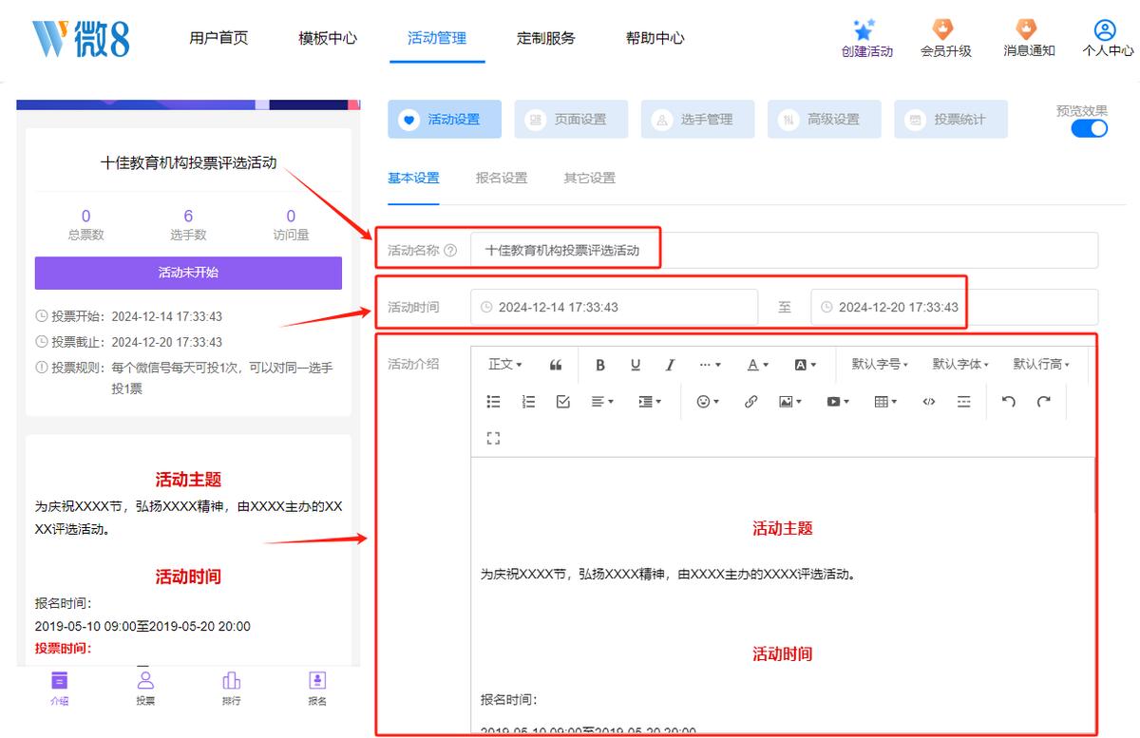Open font color dropdown
Image resolution: width=1140 pixels, height=738 pixels.
click(x=757, y=365)
